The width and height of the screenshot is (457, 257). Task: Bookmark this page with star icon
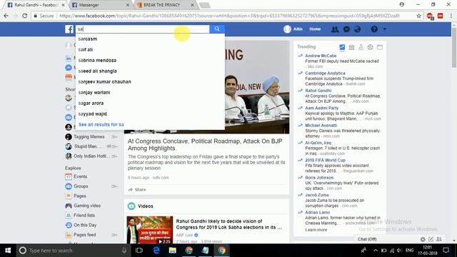419,16
